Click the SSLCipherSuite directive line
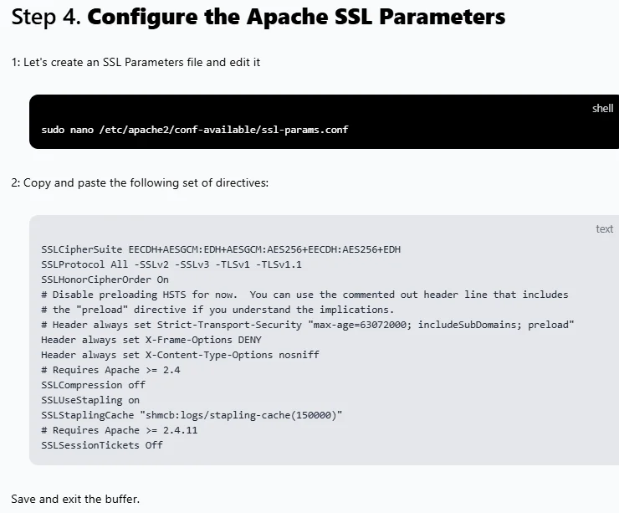The width and height of the screenshot is (619, 513). click(x=221, y=249)
